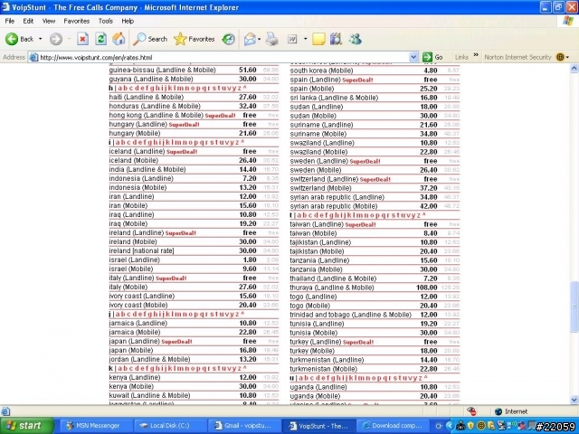
Task: Click the Norton Internet Security globe icon
Action: pos(560,57)
